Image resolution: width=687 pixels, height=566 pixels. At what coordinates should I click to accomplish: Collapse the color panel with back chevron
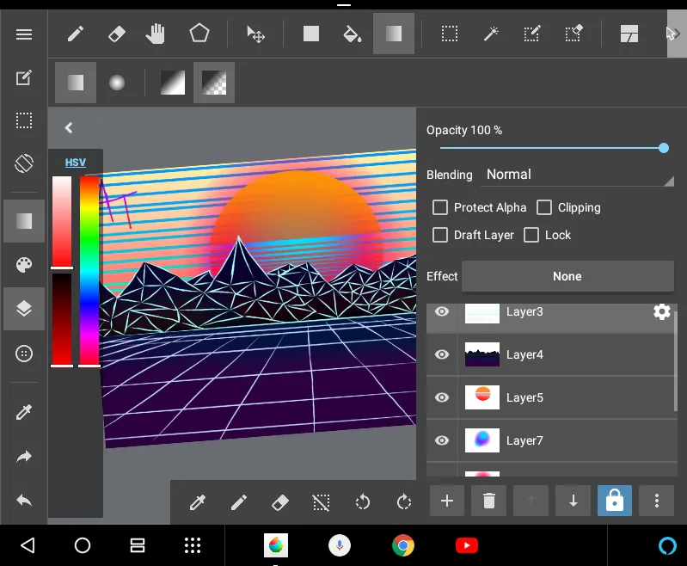[x=68, y=128]
